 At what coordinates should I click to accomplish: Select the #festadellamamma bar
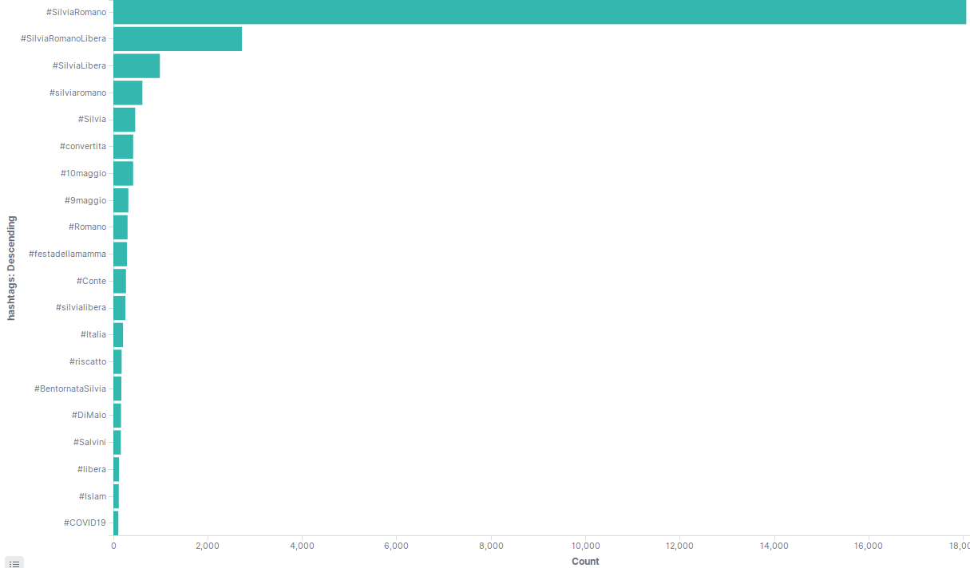pos(120,254)
